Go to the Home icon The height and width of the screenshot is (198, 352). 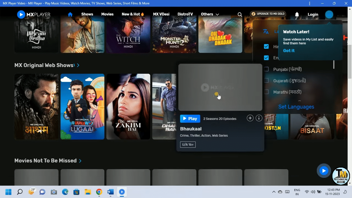click(x=70, y=14)
